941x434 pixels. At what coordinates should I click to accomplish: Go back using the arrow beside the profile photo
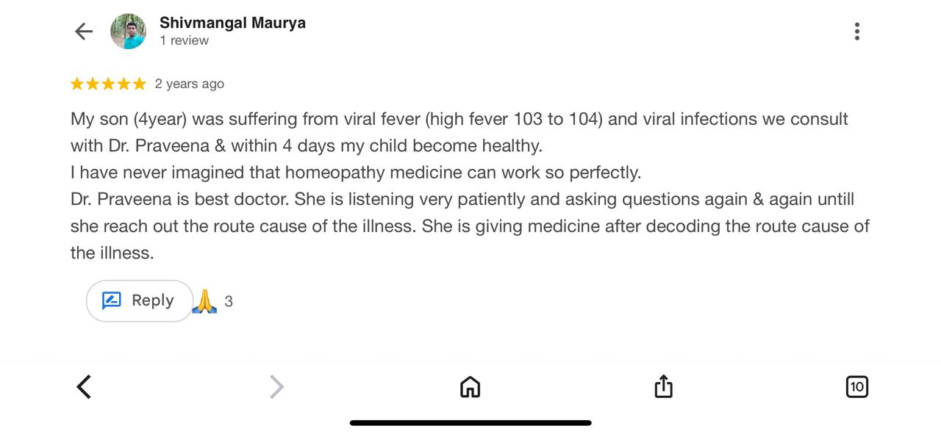tap(84, 32)
